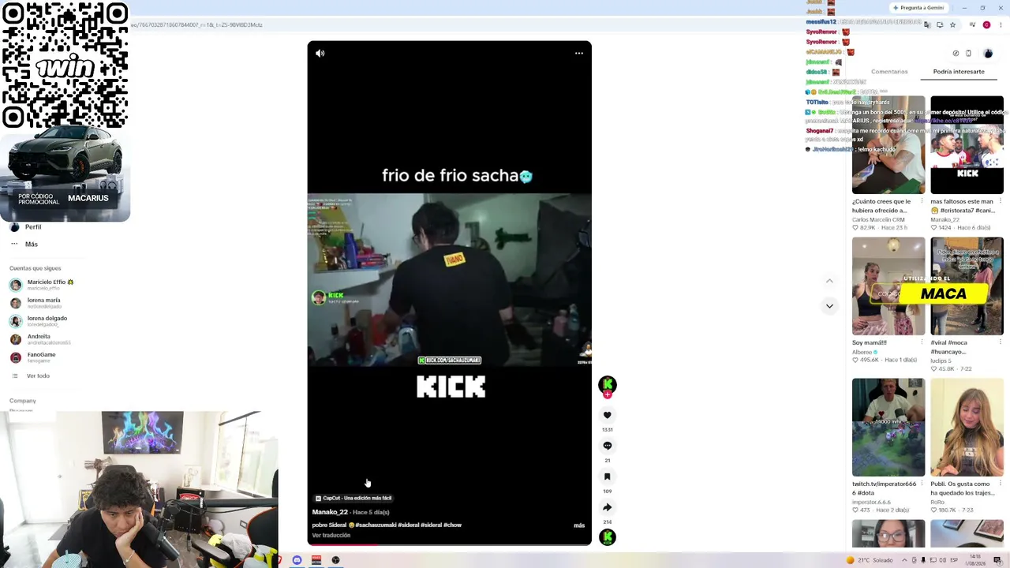
Task: Switch to the Podría interesarte tab
Action: 959,72
